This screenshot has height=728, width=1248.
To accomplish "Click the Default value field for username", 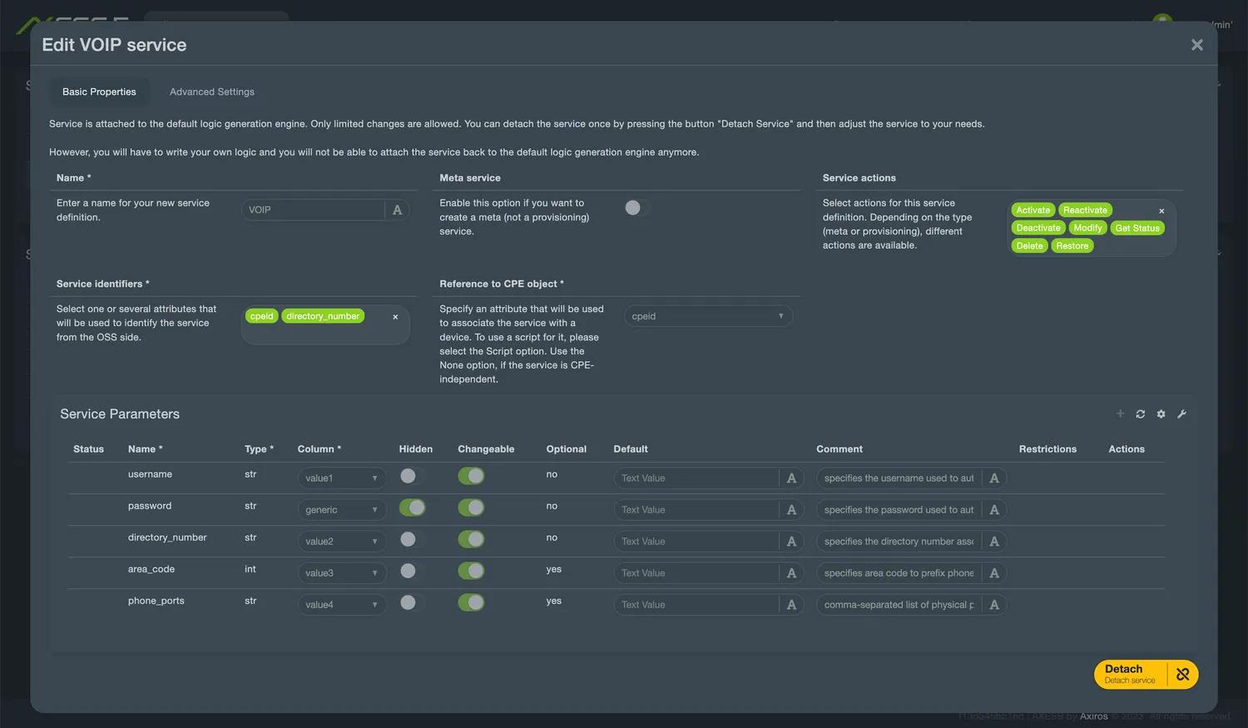I will (699, 478).
